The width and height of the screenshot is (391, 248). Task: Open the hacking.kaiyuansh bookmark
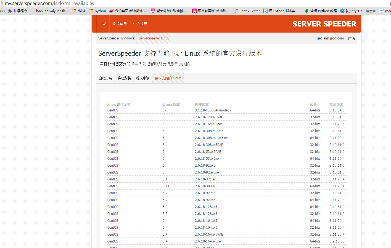pos(52,11)
